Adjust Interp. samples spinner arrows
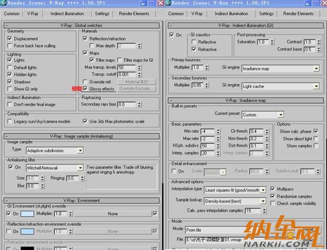327x250 pixels. (218, 153)
